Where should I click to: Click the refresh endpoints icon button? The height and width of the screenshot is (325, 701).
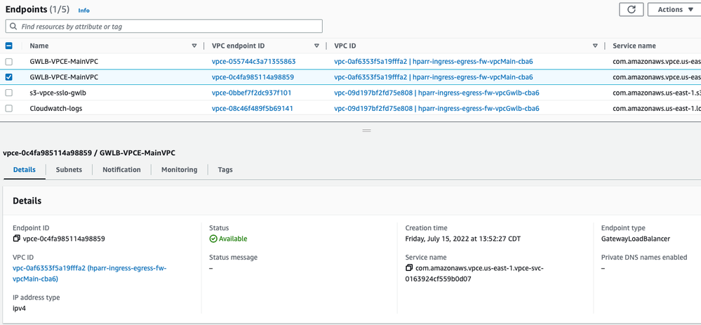tap(631, 10)
